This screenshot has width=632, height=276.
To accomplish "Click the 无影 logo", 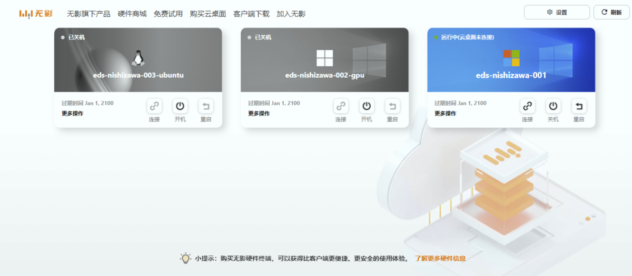I will tap(36, 14).
